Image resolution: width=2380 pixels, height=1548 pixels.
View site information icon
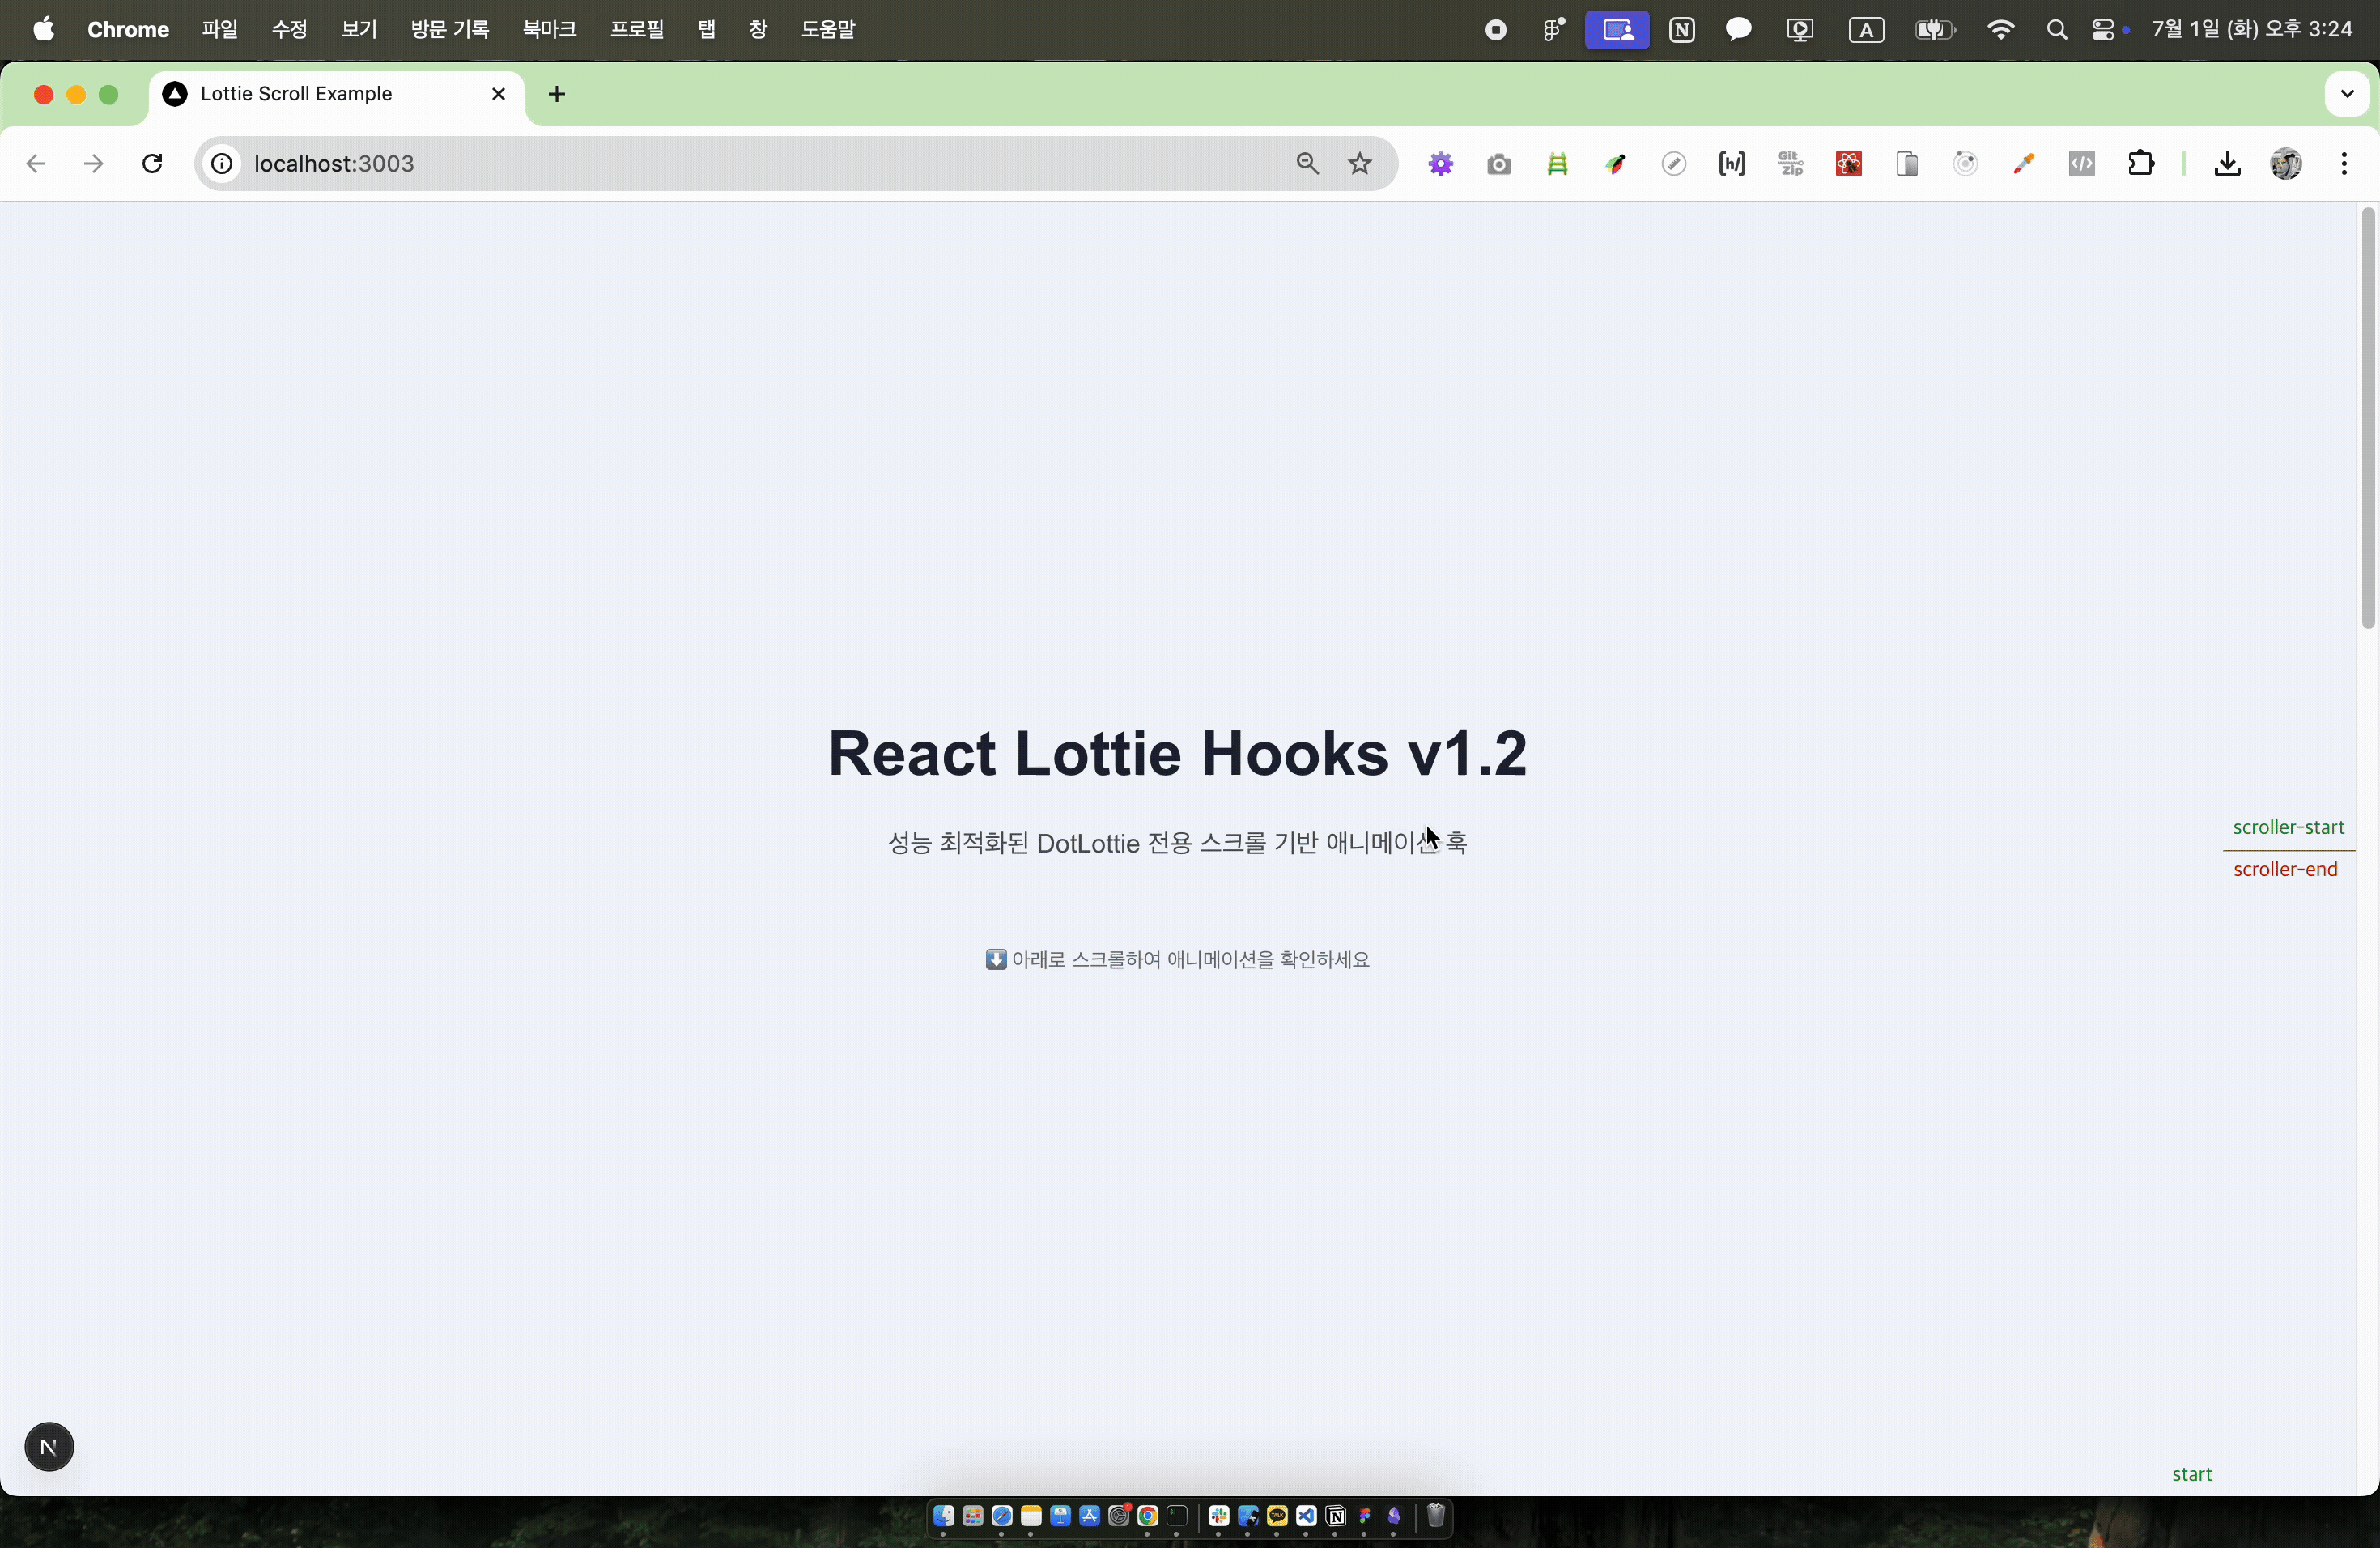point(222,164)
